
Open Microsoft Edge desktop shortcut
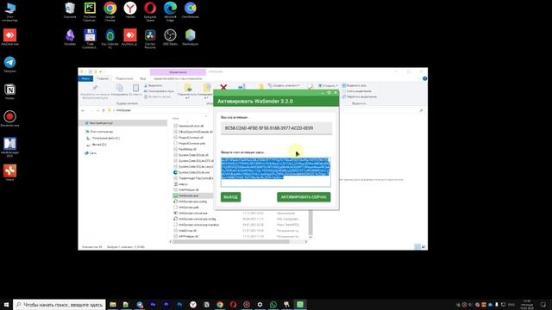(170, 11)
